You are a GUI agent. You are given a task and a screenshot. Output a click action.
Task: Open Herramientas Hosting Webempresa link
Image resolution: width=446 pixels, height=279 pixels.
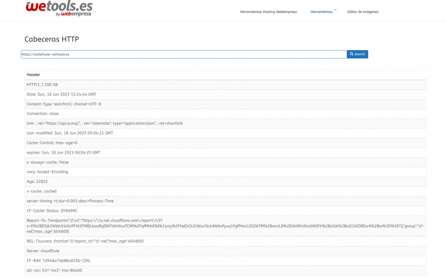click(268, 12)
